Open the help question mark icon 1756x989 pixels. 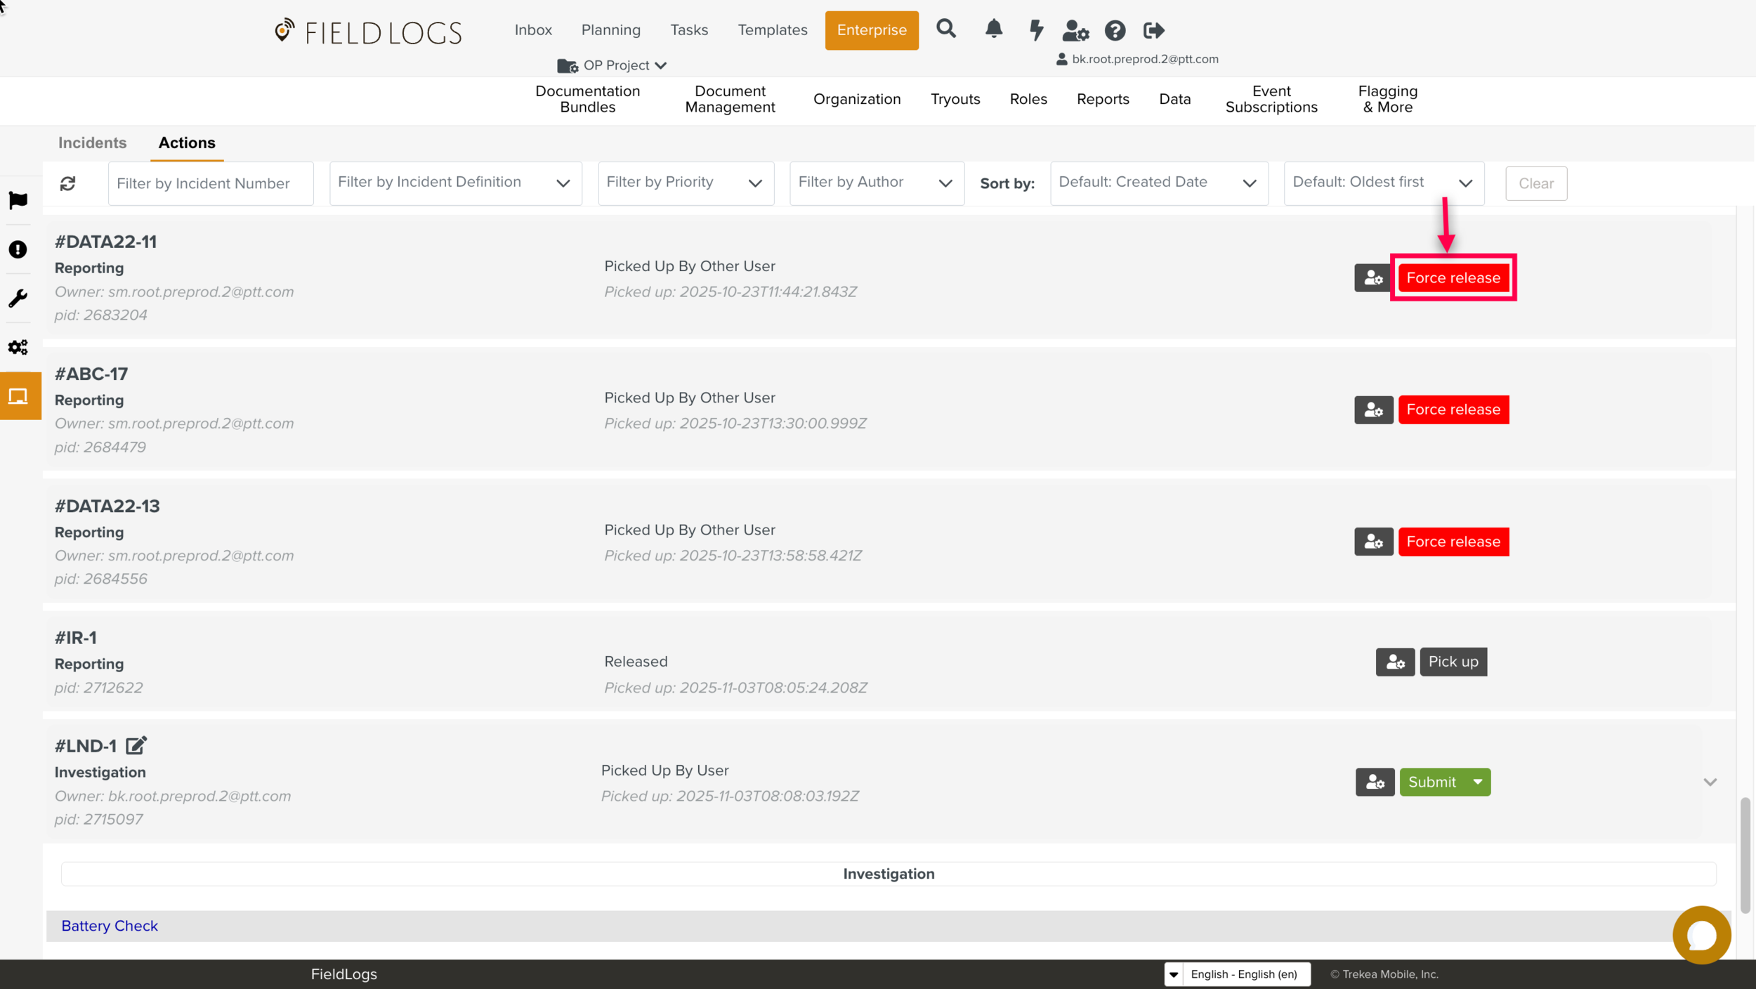pos(1115,30)
